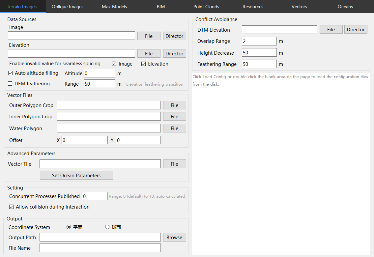Click the Feathering Range field

259,64
